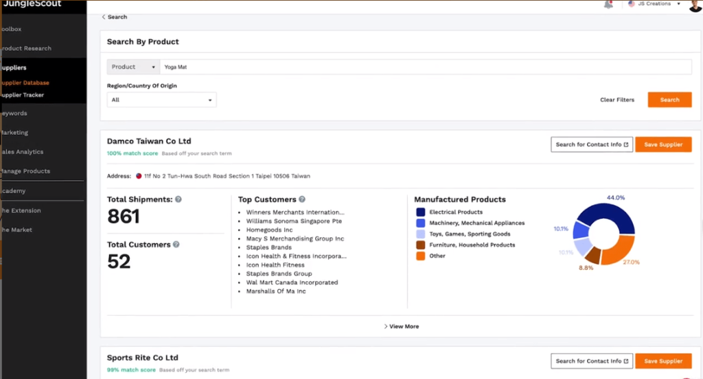
Task: Click Search for Contact Info for Damco Taiwan
Action: (x=592, y=145)
